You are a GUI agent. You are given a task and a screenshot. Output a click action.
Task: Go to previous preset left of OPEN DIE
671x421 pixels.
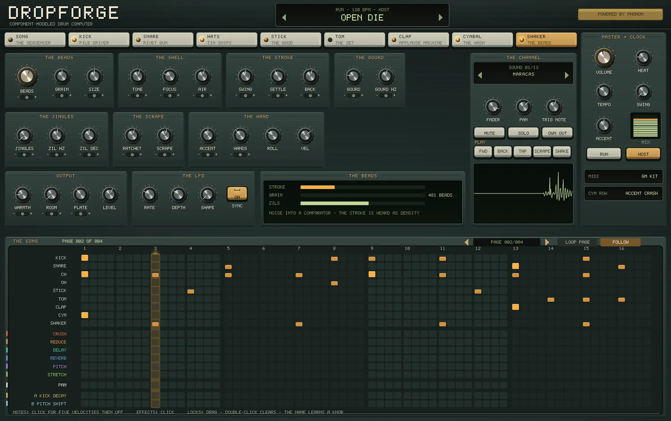point(284,17)
